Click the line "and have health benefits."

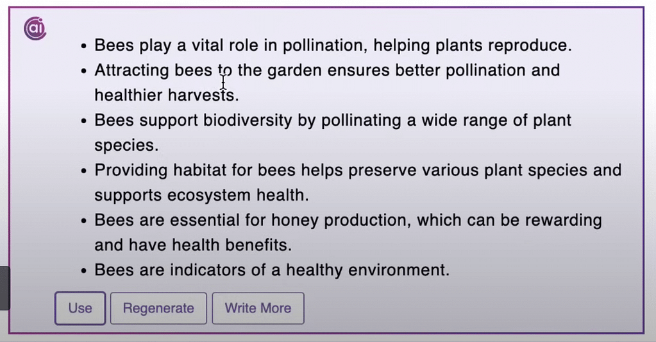coord(193,245)
